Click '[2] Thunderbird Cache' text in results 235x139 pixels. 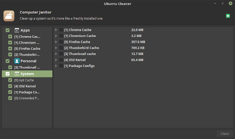82,48
